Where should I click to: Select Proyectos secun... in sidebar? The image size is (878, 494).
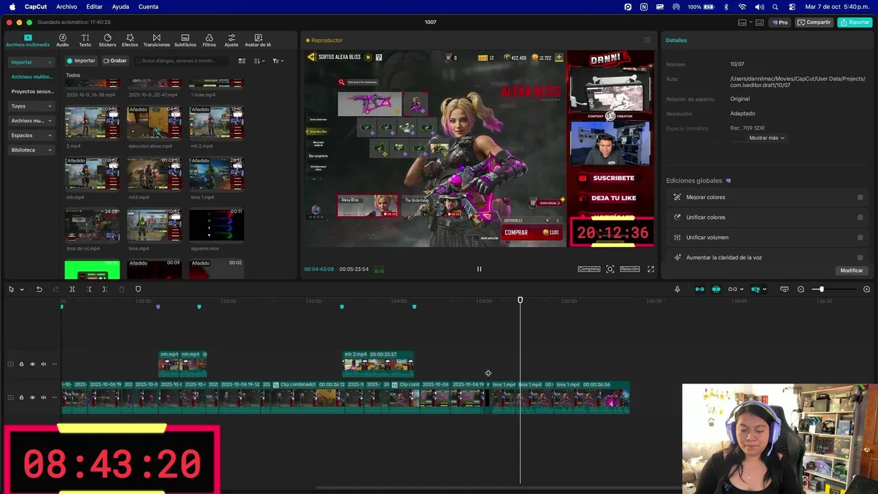coord(32,91)
